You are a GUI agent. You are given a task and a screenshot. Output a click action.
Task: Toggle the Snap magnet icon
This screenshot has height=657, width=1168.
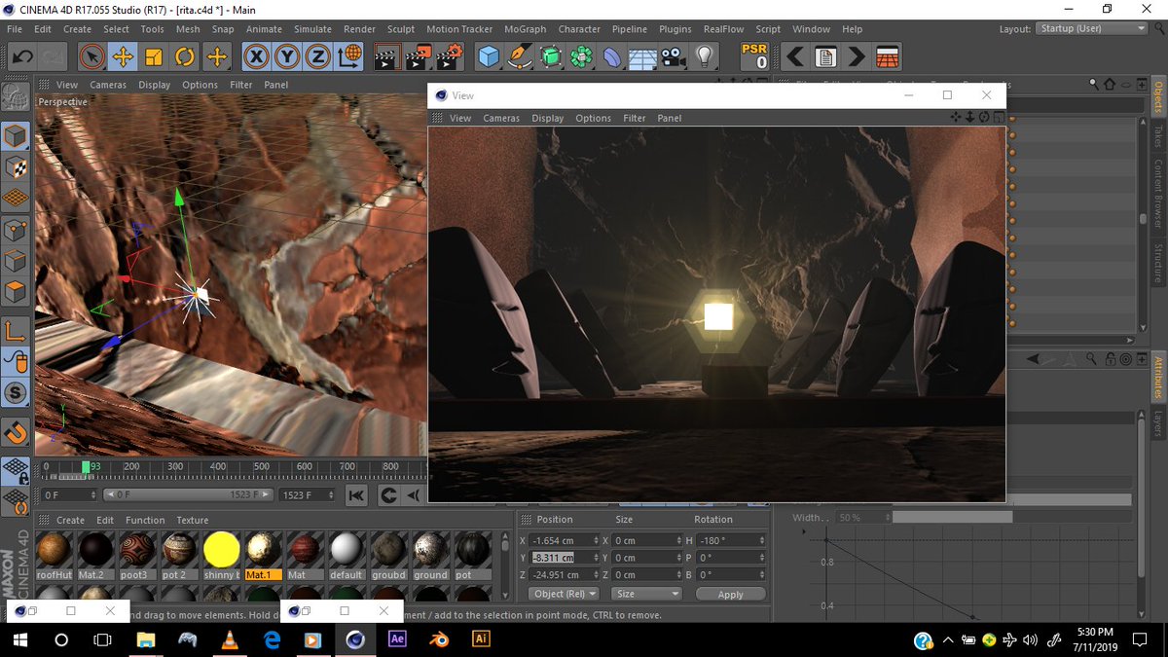tap(16, 431)
